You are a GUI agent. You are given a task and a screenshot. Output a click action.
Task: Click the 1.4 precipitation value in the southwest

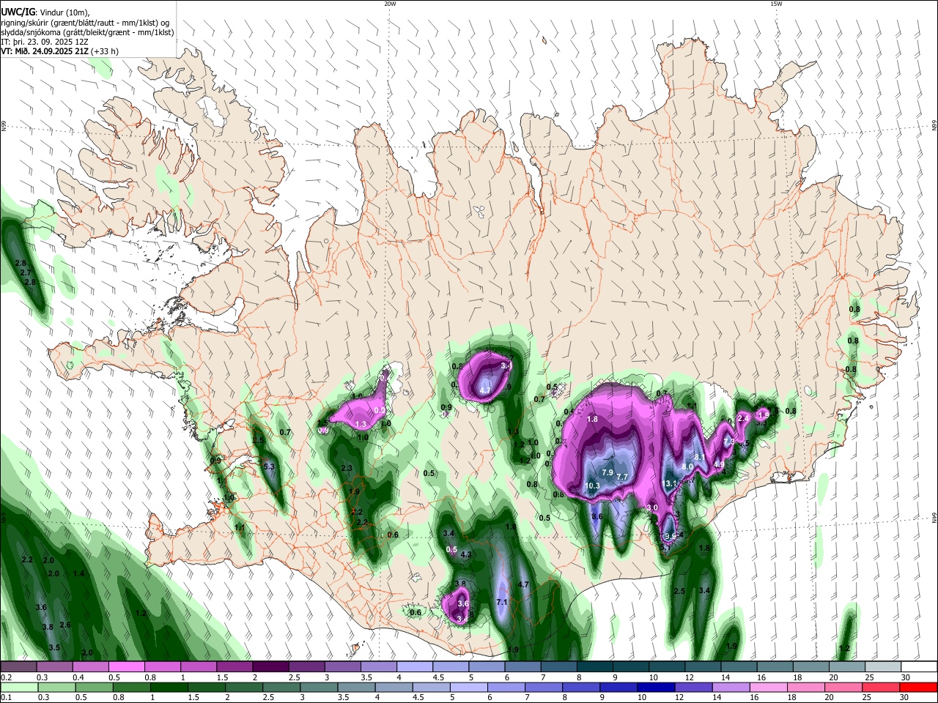(79, 574)
